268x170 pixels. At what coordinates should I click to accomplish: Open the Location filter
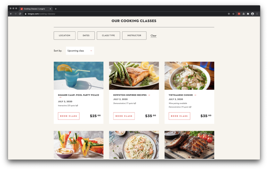64,36
